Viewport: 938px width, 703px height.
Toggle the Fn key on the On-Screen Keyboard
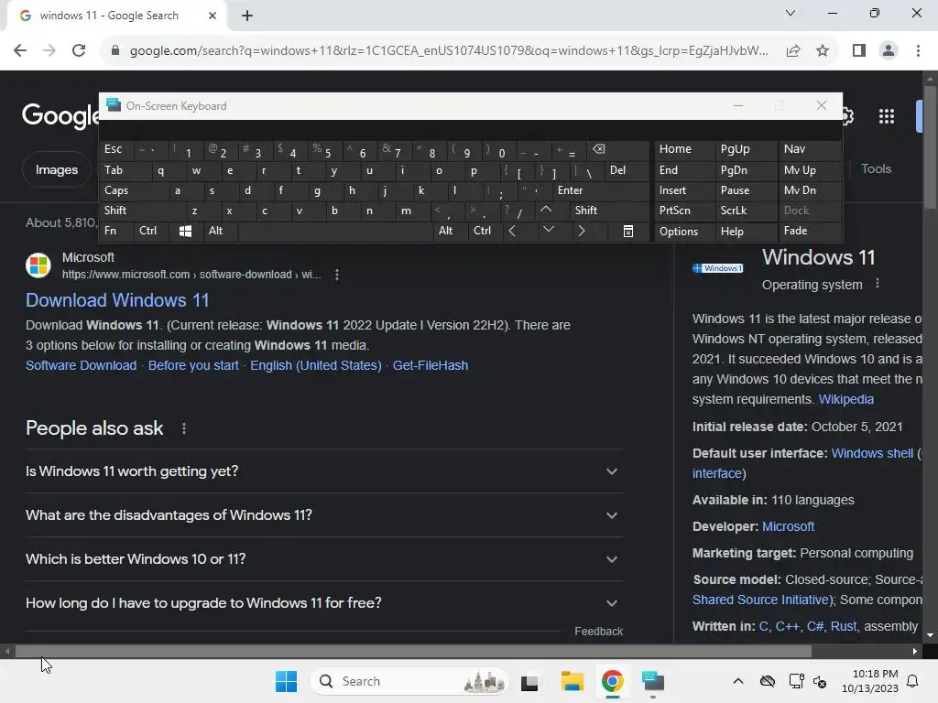(x=116, y=231)
